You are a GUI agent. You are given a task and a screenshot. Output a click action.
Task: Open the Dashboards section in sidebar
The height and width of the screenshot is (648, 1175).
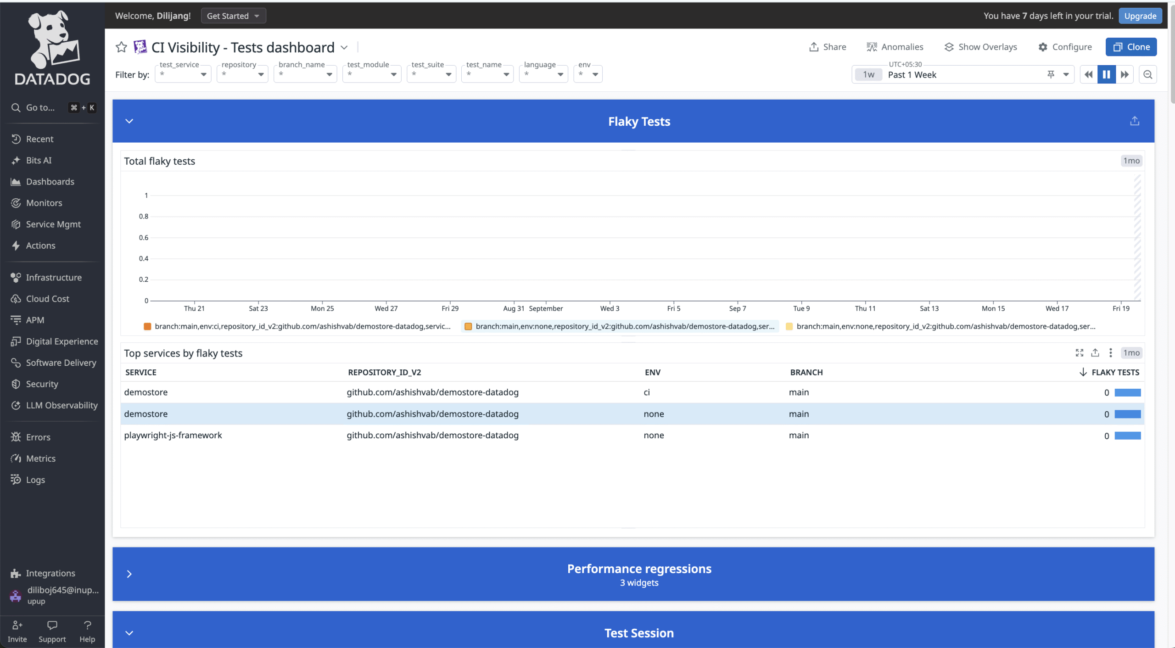[50, 181]
